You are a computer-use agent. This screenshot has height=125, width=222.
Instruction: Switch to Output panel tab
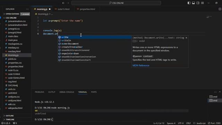click(52, 92)
